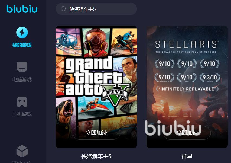Click the GTA Five logo emblem on cover
The height and width of the screenshot is (163, 231).
pyautogui.click(x=116, y=94)
